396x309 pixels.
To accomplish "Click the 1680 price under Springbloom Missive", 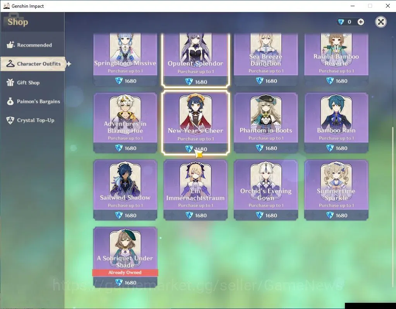I will (x=130, y=81).
